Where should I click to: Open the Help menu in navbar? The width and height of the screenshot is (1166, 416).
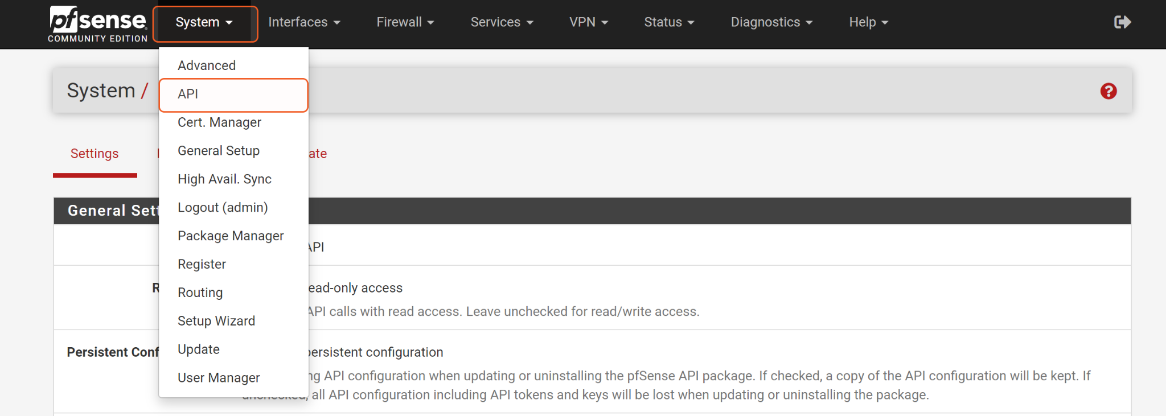point(868,22)
